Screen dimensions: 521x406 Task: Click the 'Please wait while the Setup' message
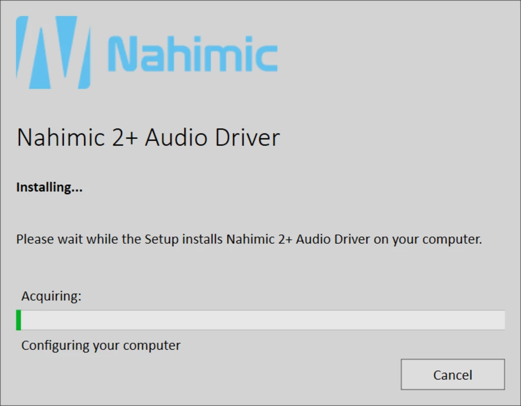point(96,239)
